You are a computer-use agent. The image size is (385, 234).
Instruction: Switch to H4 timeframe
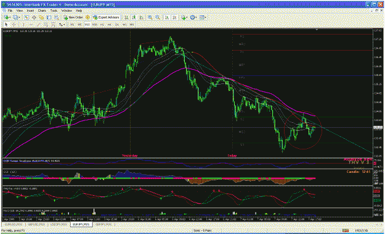(x=110, y=25)
